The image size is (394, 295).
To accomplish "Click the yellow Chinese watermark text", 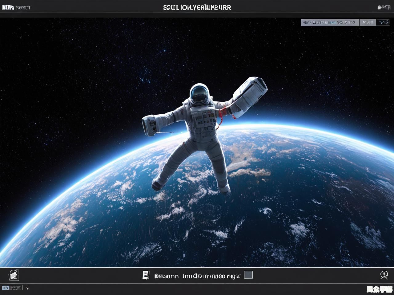I will click(x=379, y=289).
